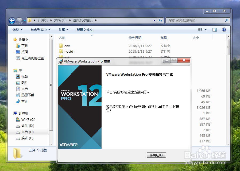Screen dimensions: 240x171
Task: Select 库 in the navigation pane
Action: tap(20, 71)
